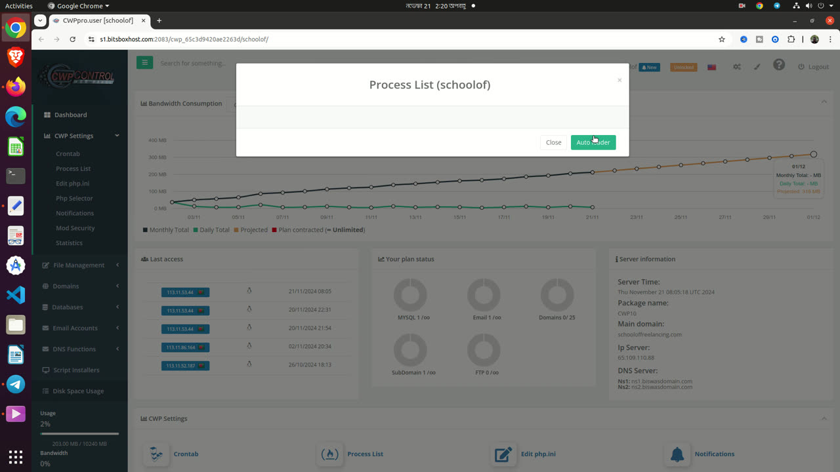
Task: Open the Chrome profile avatar
Action: tap(814, 39)
